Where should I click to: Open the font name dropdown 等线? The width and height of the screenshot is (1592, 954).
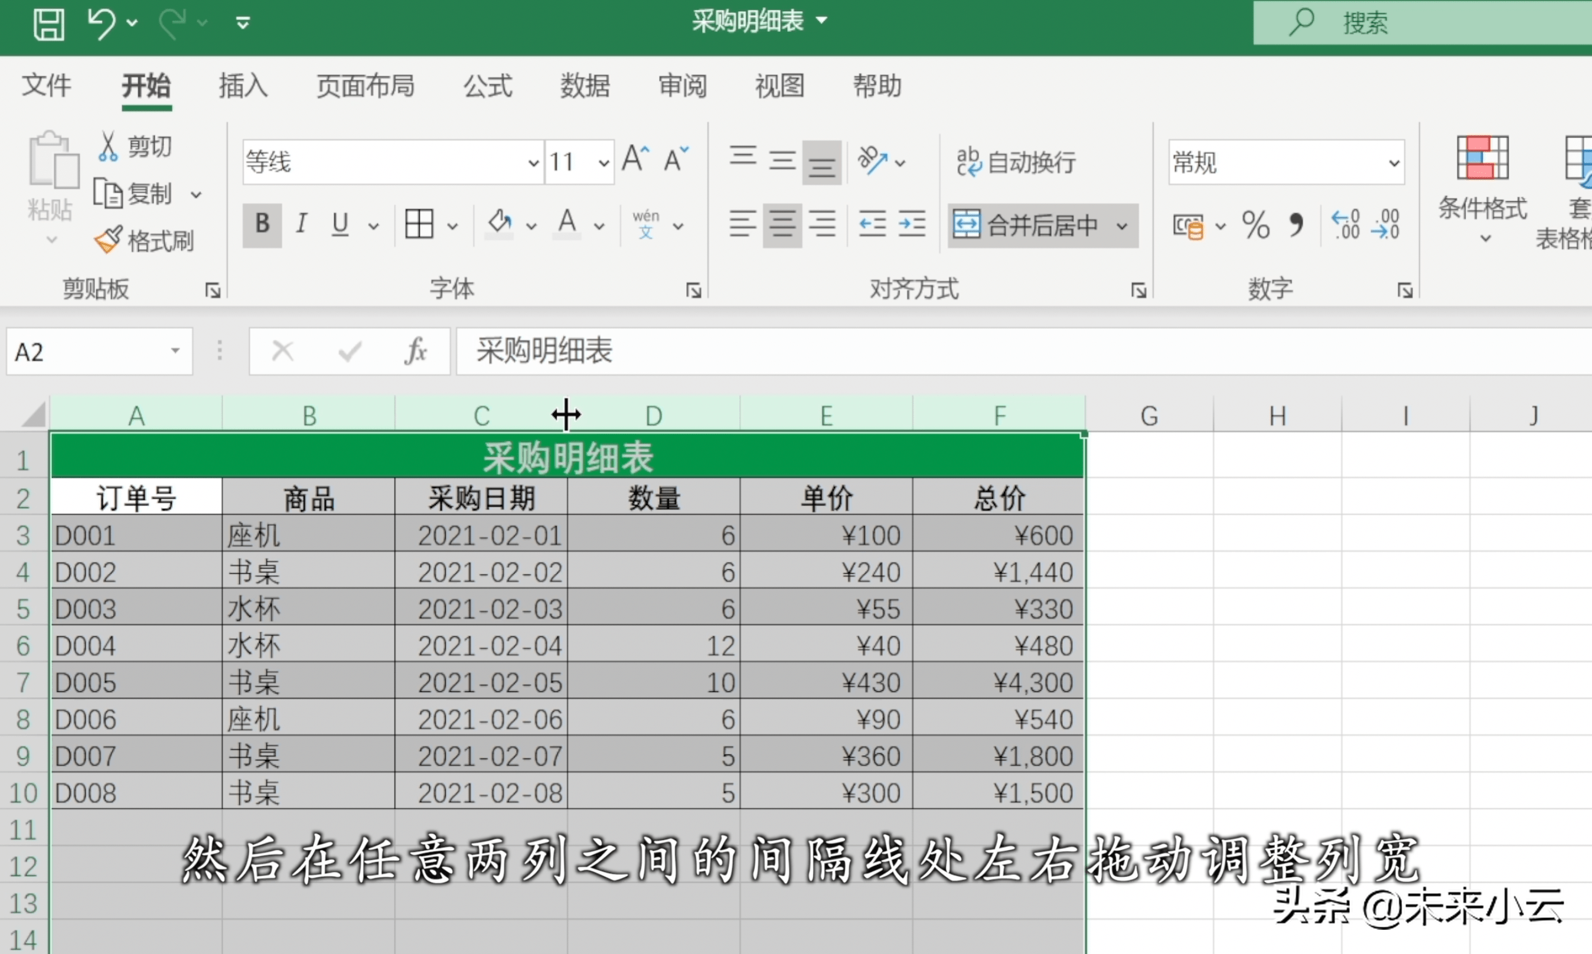tap(533, 163)
